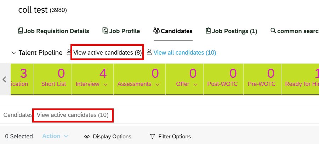Click the Job Profile pages icon
The width and height of the screenshot is (319, 144).
click(105, 31)
